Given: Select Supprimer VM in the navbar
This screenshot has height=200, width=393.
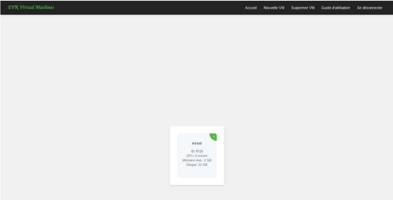Looking at the screenshot, I should 303,8.
